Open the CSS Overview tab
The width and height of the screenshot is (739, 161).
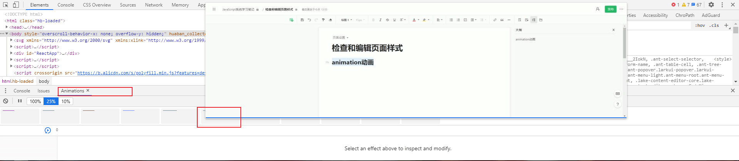97,5
